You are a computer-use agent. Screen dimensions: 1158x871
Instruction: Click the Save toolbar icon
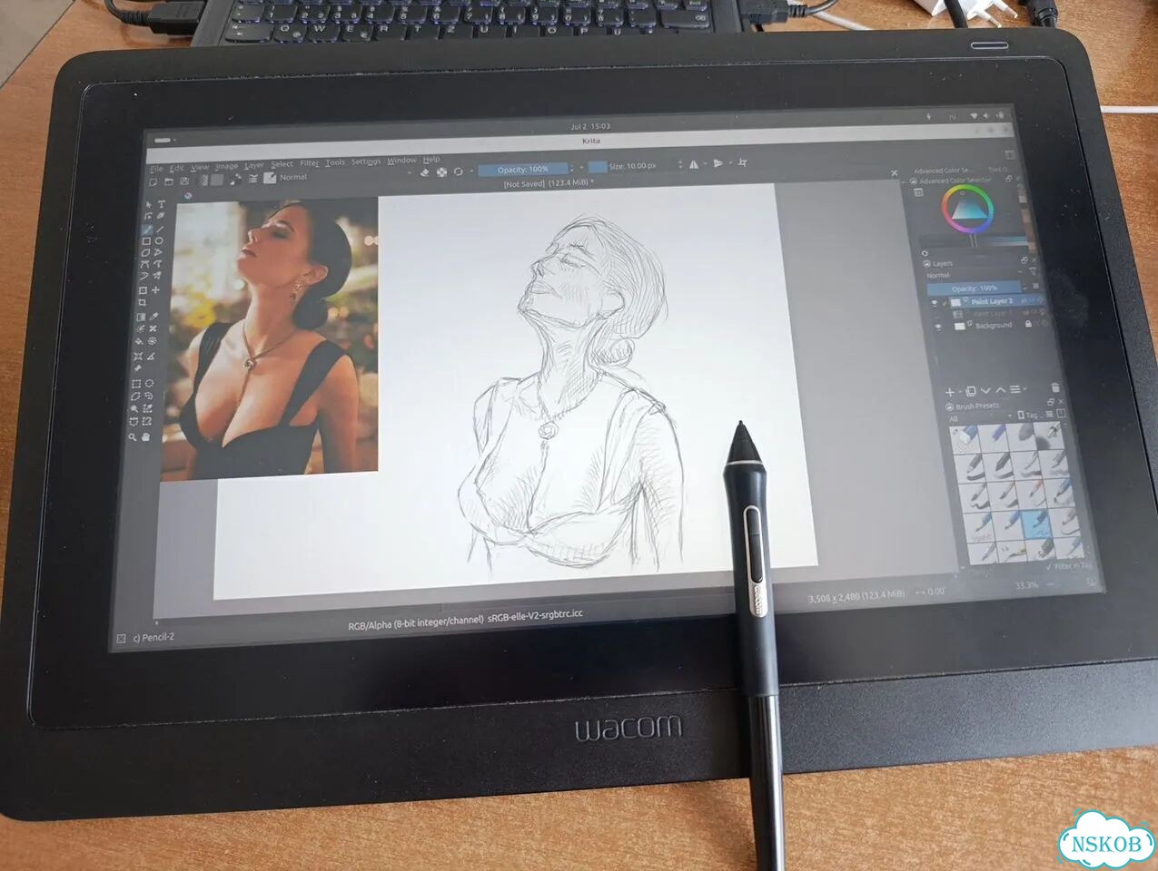[x=184, y=181]
